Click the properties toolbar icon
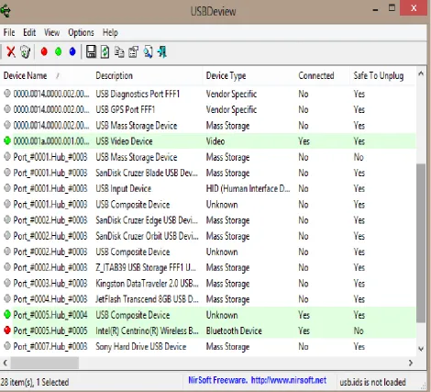This screenshot has height=392, width=431. [x=133, y=52]
